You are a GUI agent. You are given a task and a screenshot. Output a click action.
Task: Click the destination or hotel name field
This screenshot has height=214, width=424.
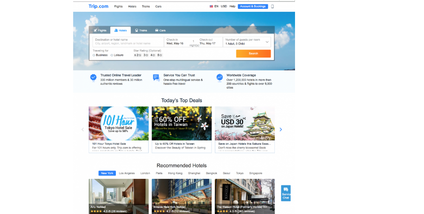(x=128, y=42)
